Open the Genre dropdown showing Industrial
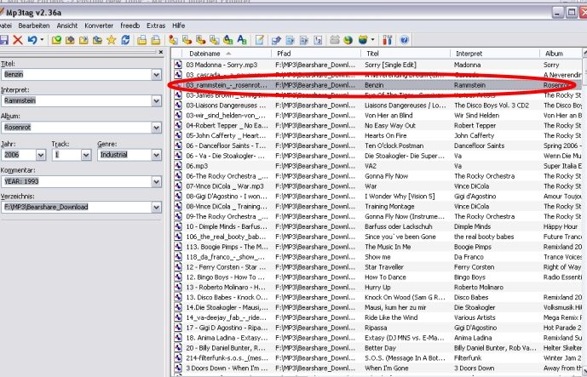Image resolution: width=587 pixels, height=377 pixels. click(x=157, y=155)
